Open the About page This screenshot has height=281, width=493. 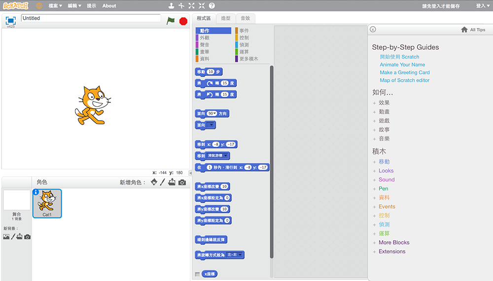tap(109, 5)
